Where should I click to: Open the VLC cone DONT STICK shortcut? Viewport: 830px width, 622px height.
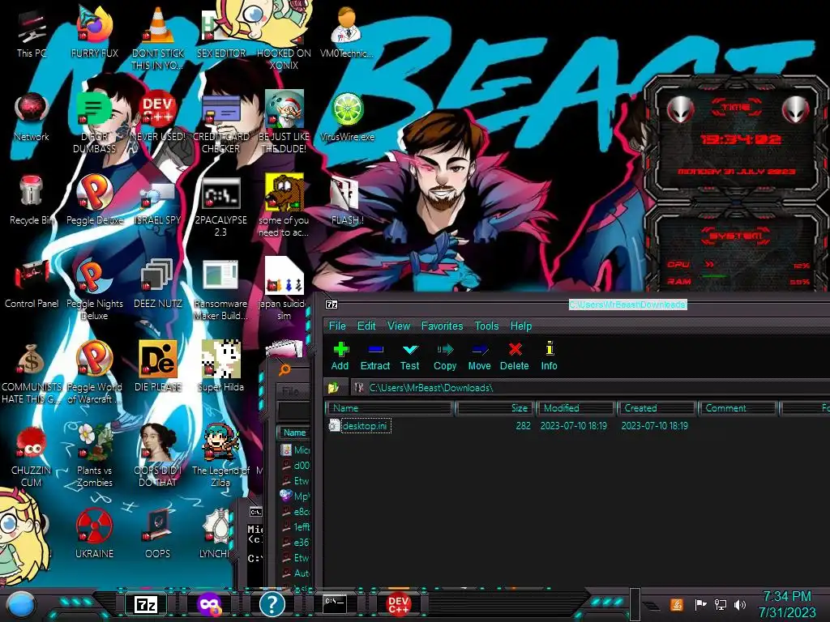(158, 38)
